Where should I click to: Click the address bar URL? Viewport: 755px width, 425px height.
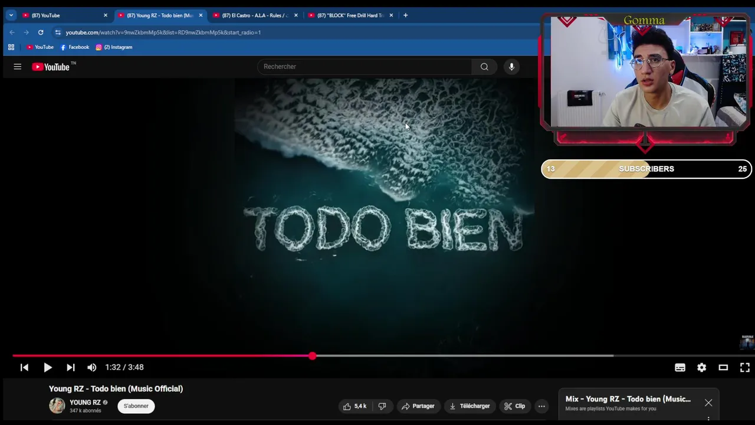pos(163,32)
